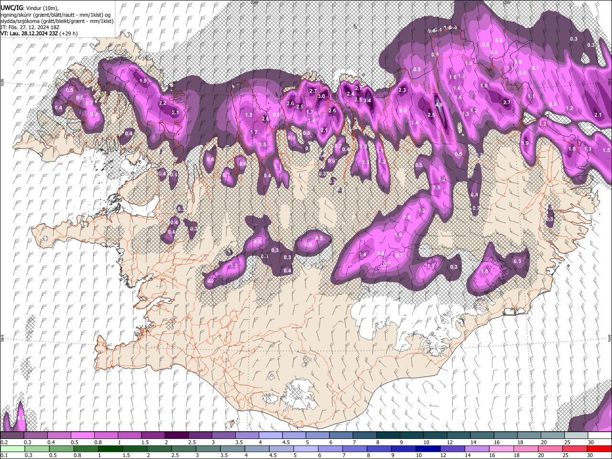Viewport: 612px width, 459px height.
Task: Click the '30' label under the red swatch
Action: [590, 455]
